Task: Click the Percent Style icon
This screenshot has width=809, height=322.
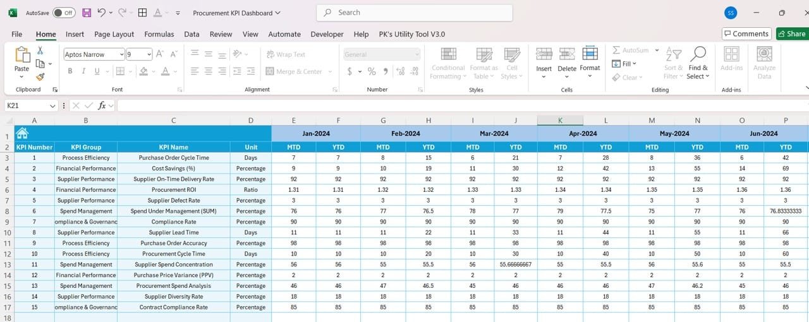Action: click(372, 71)
